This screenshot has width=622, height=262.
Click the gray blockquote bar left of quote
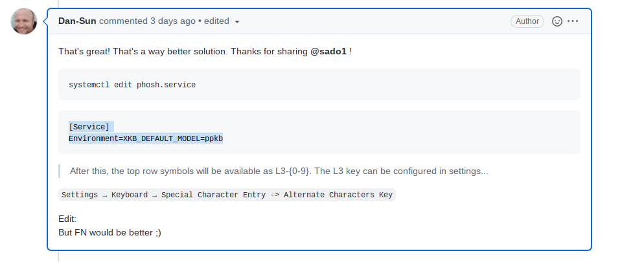tap(60, 171)
